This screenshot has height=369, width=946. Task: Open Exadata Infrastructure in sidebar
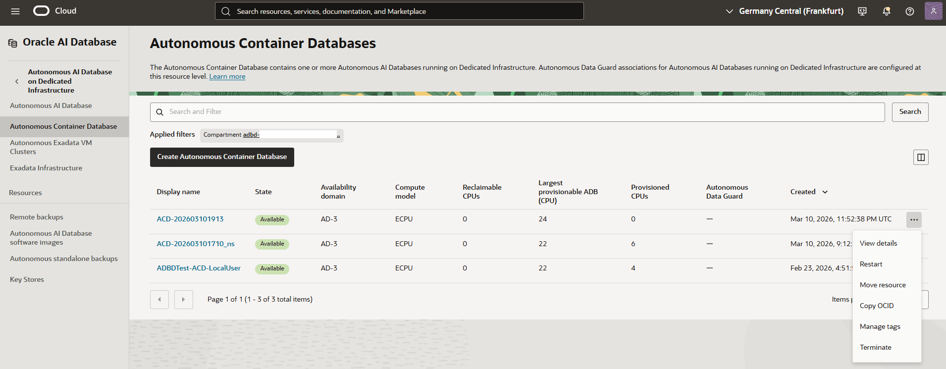pyautogui.click(x=46, y=168)
